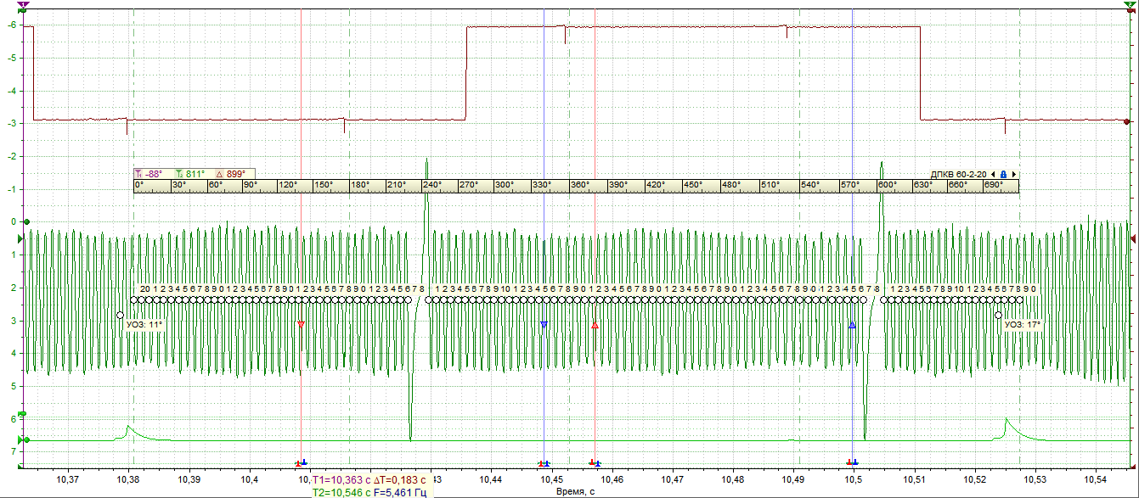1139x498 pixels.
Task: Click the circle marker above УОЗ: 11°
Action: tap(120, 315)
